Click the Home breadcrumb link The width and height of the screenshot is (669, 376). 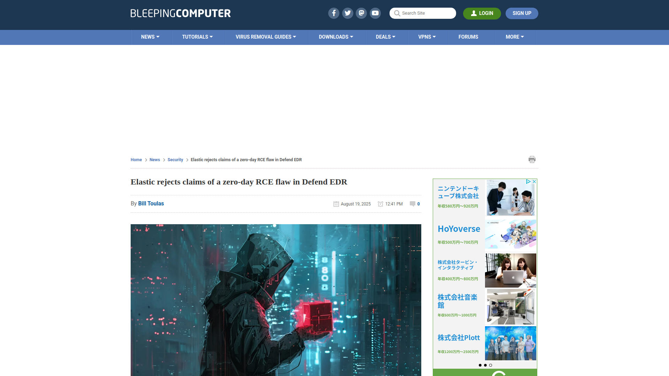point(136,160)
